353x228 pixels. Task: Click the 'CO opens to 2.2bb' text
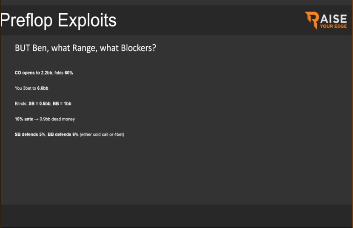[x=34, y=73]
